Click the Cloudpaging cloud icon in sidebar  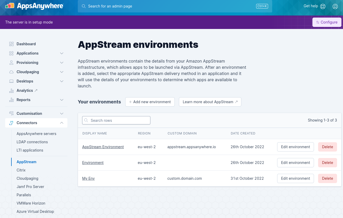coord(11,72)
